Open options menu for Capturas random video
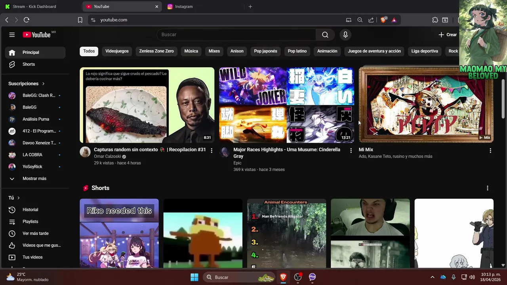507x285 pixels. pos(212,150)
